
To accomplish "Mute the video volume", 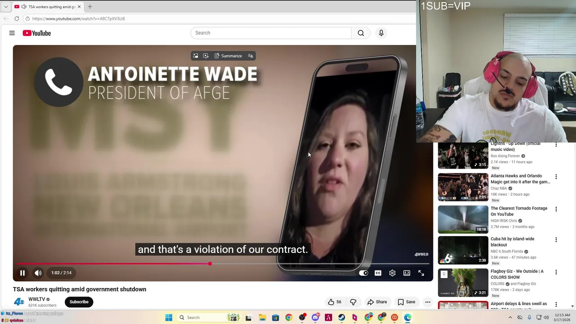I will (38, 273).
